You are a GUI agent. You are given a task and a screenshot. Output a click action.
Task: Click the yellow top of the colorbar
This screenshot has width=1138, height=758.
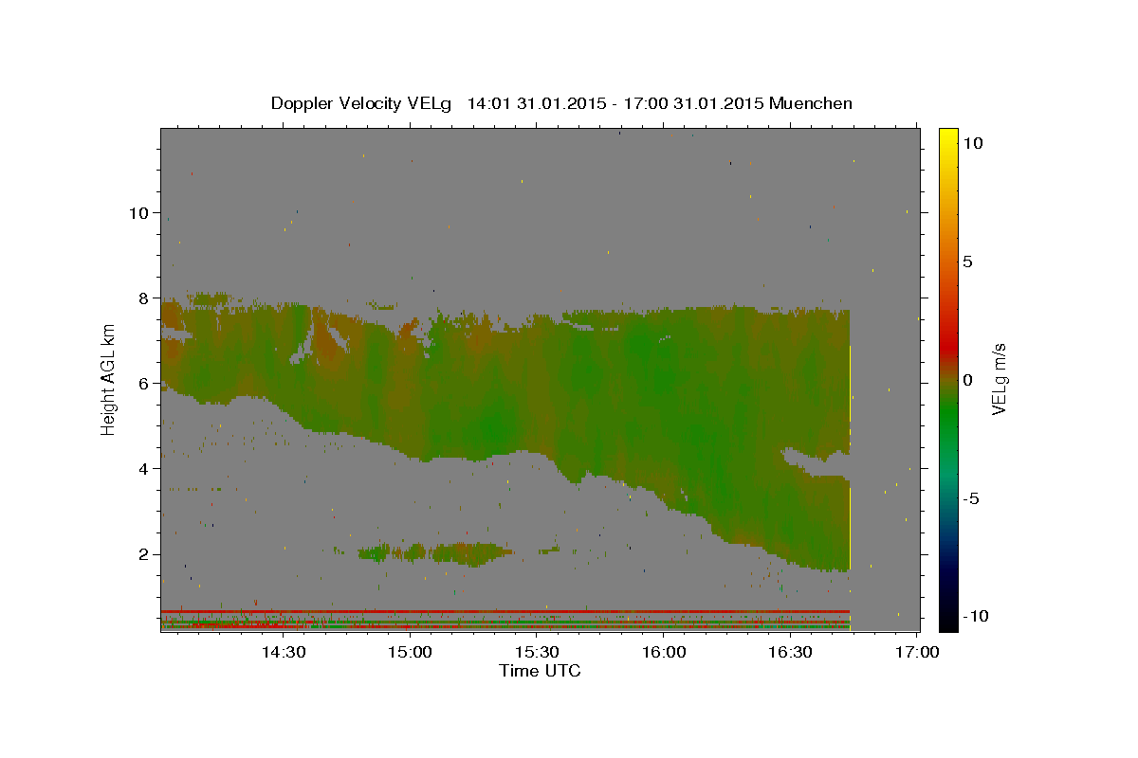(947, 137)
